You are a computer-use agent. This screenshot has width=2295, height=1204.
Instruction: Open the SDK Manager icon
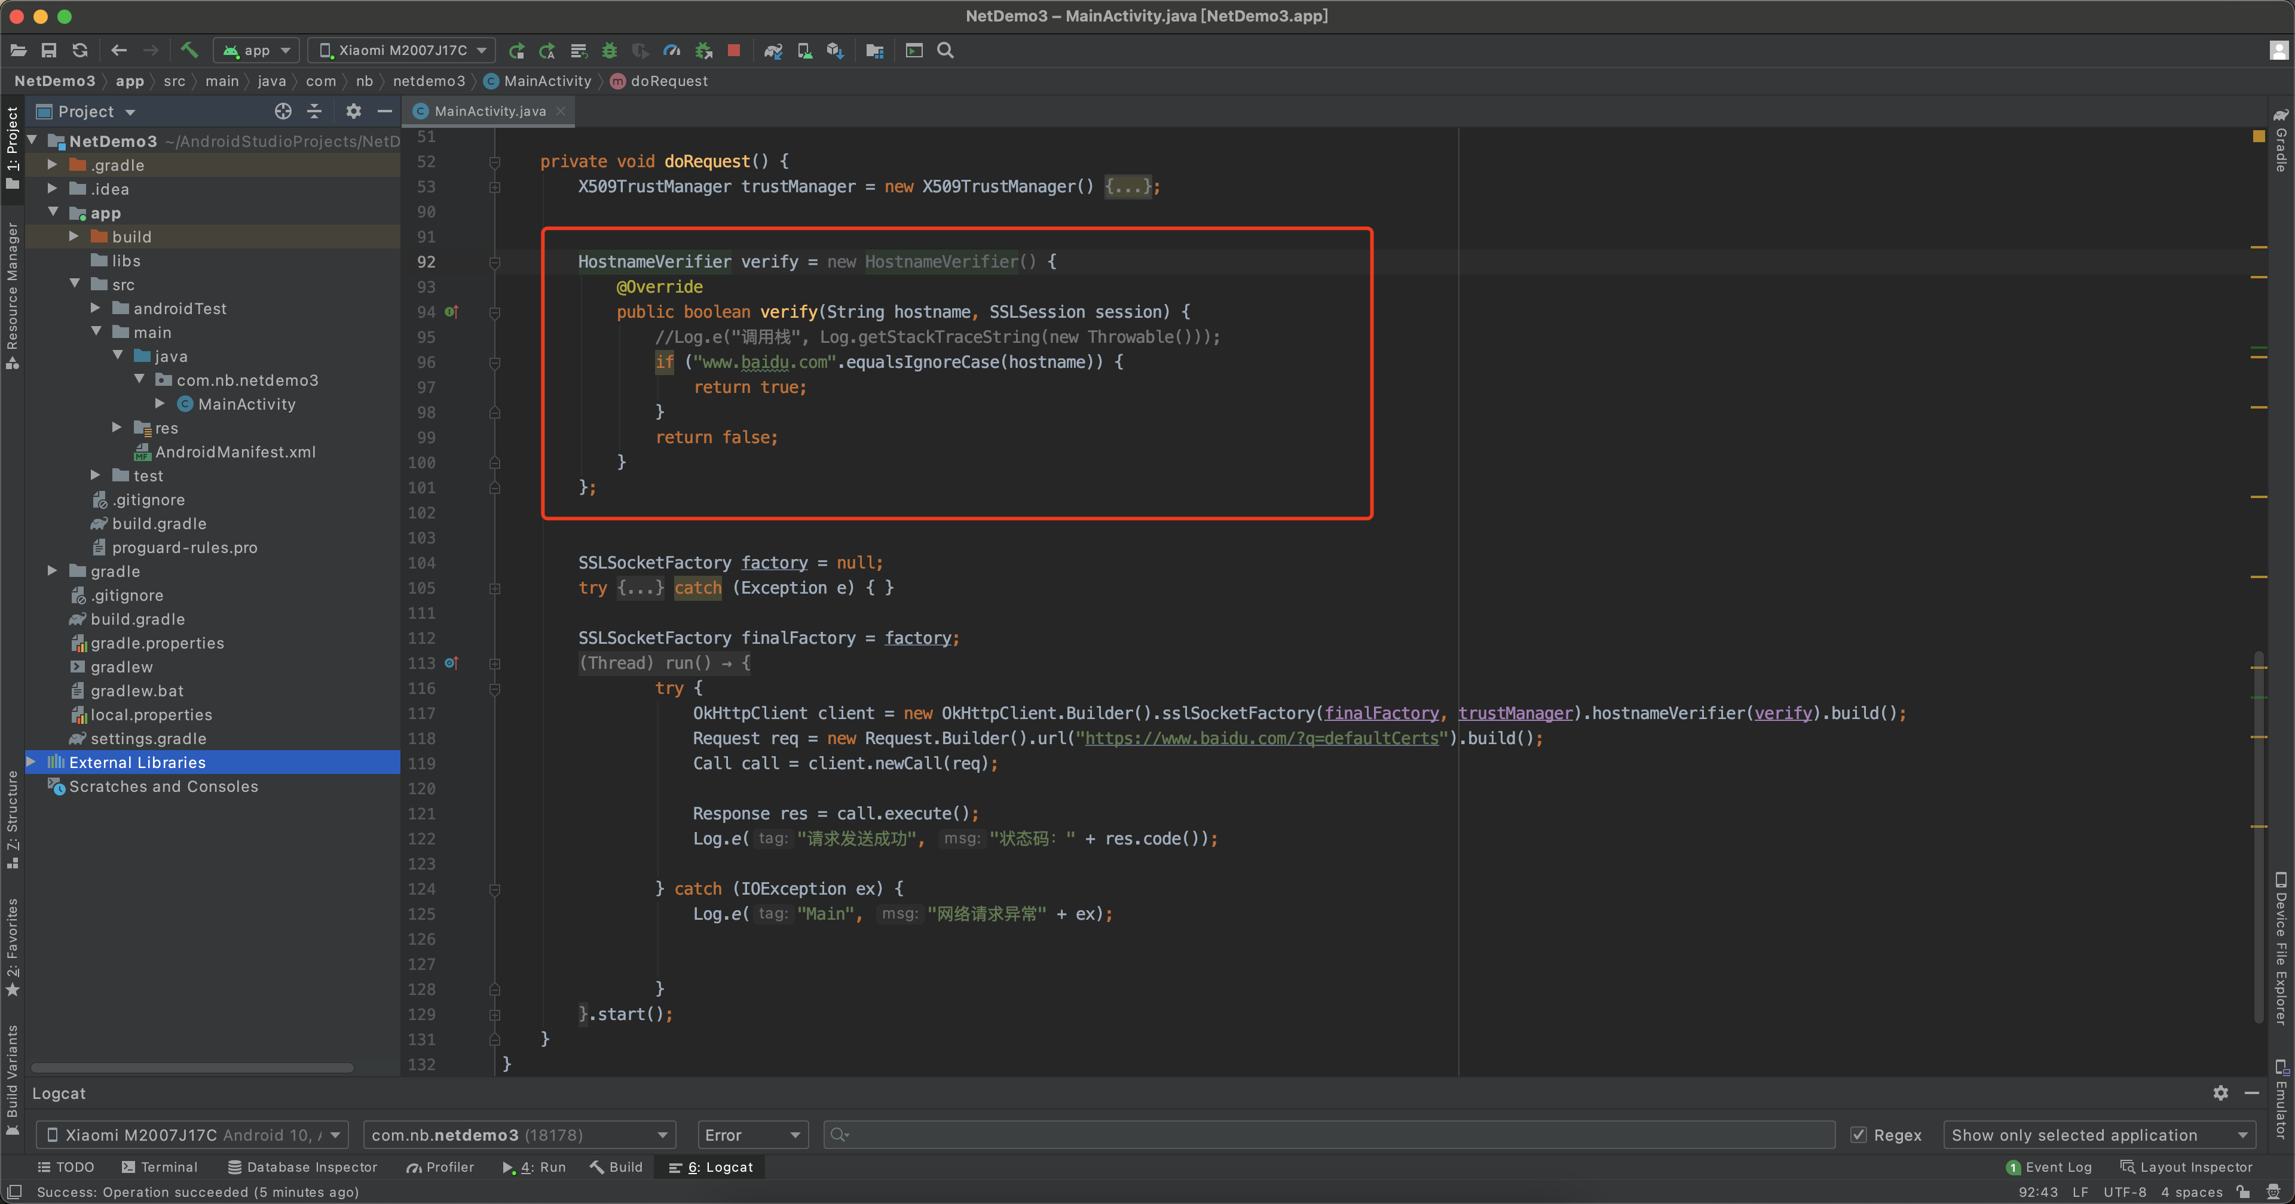(835, 51)
